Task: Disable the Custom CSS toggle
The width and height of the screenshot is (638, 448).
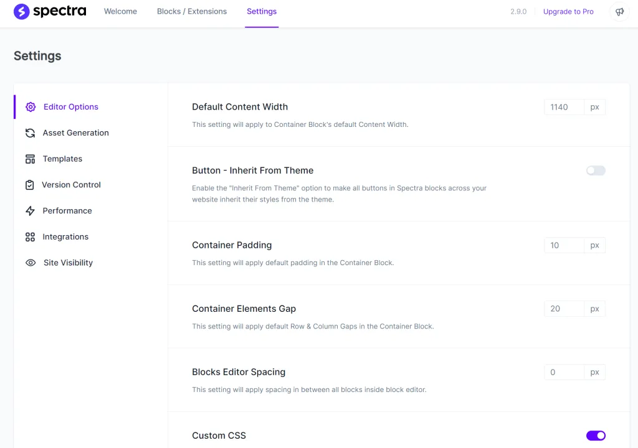Action: tap(596, 436)
